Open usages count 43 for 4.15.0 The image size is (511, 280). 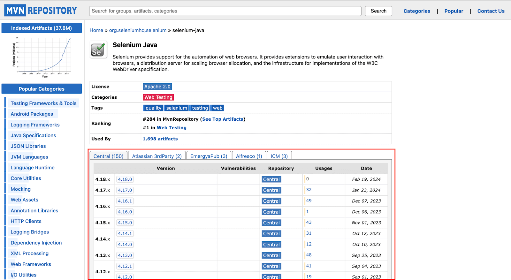309,222
